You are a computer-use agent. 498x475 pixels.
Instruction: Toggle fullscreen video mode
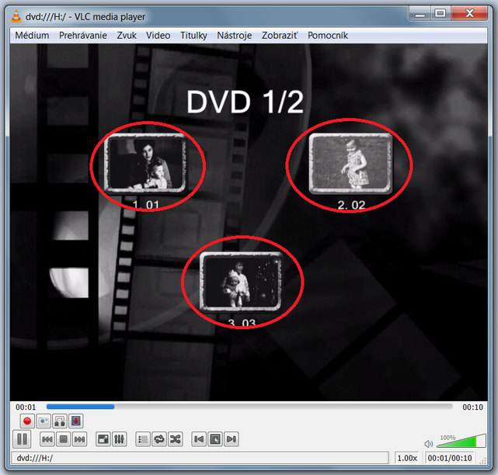pyautogui.click(x=103, y=439)
